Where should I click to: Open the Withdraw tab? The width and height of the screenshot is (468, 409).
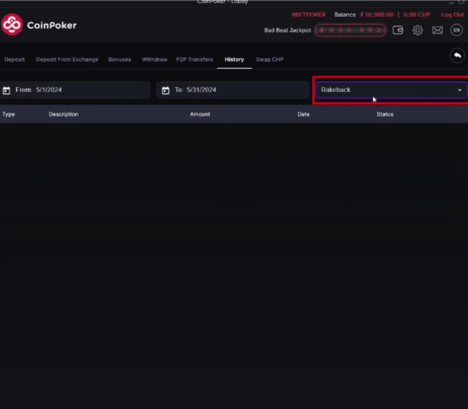[155, 60]
